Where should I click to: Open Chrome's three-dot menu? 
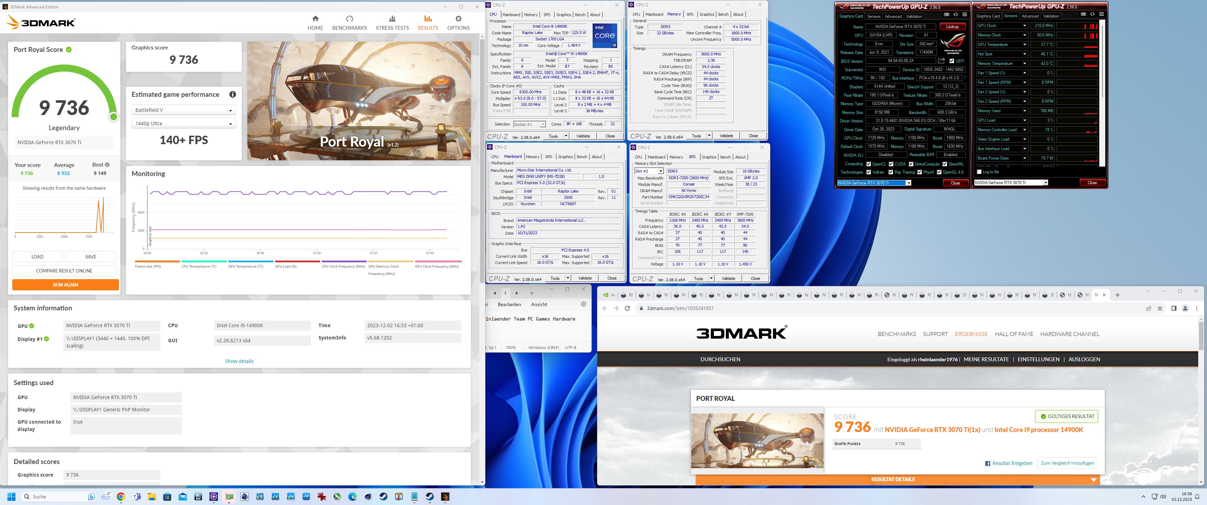tap(1196, 308)
